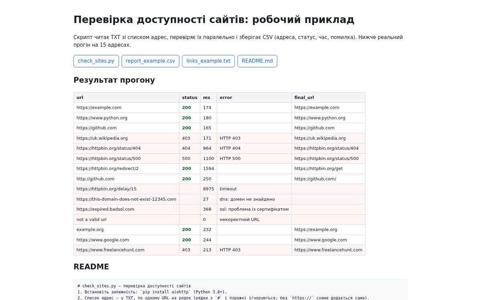Click the 1100 ms value
The image size is (481, 300).
pos(208,158)
